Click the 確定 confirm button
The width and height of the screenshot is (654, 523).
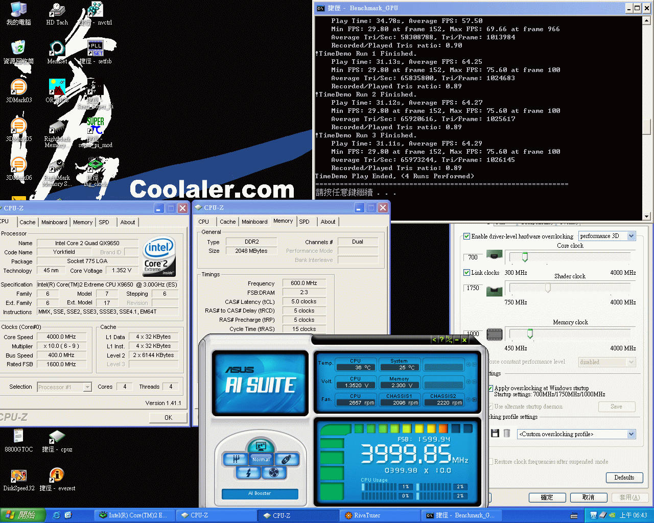(x=547, y=497)
